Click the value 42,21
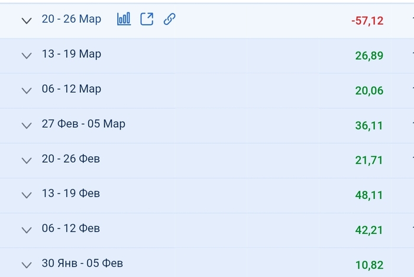Viewport: 414px width, 277px height. 369,230
